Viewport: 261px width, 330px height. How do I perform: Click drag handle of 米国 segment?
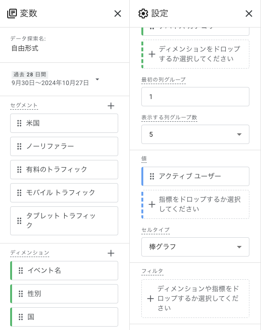[19, 123]
